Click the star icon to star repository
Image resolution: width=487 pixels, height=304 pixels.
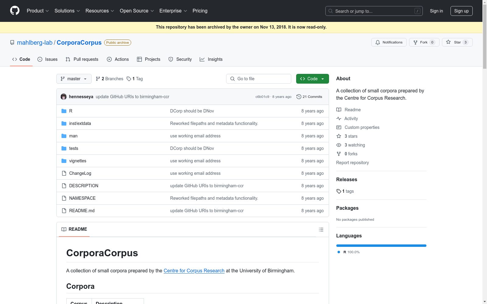pyautogui.click(x=448, y=42)
